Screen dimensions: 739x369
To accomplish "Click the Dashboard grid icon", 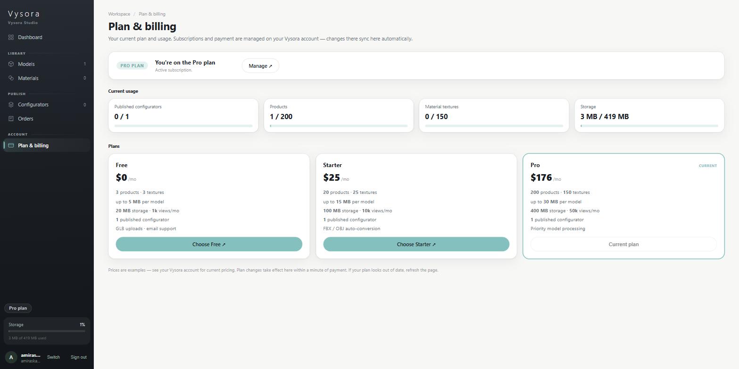I will coord(11,37).
